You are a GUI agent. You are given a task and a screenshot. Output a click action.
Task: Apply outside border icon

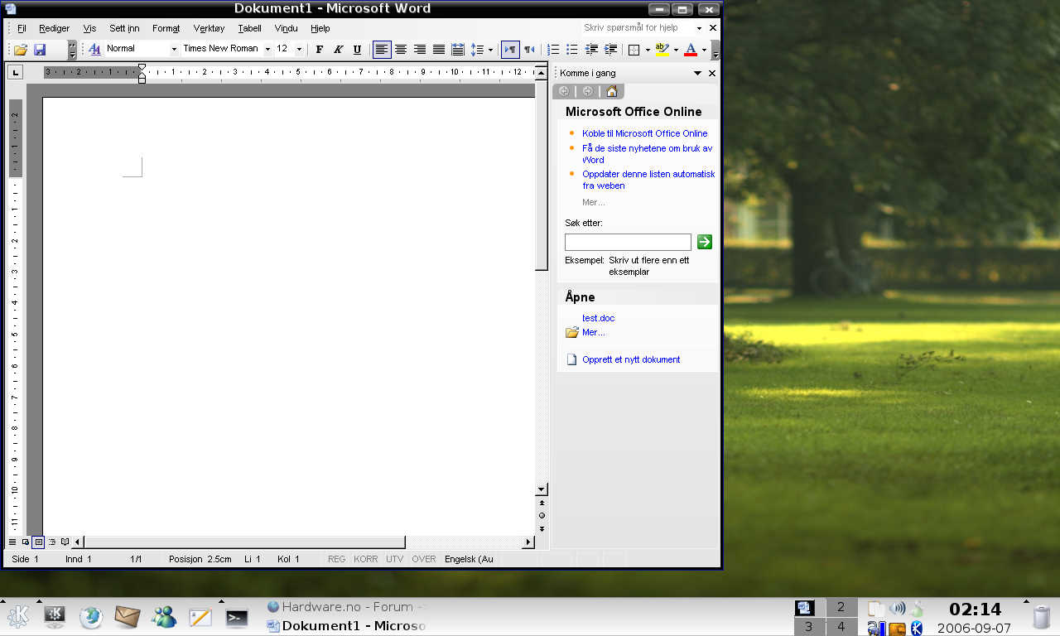click(x=634, y=50)
